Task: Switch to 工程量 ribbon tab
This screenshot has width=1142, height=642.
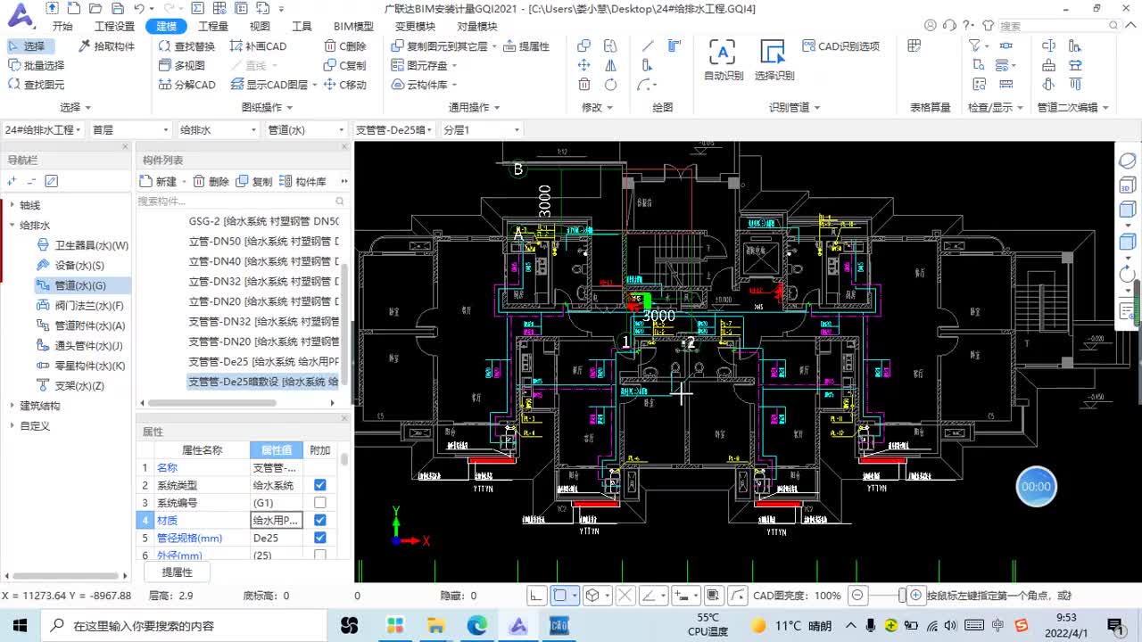Action: (213, 26)
